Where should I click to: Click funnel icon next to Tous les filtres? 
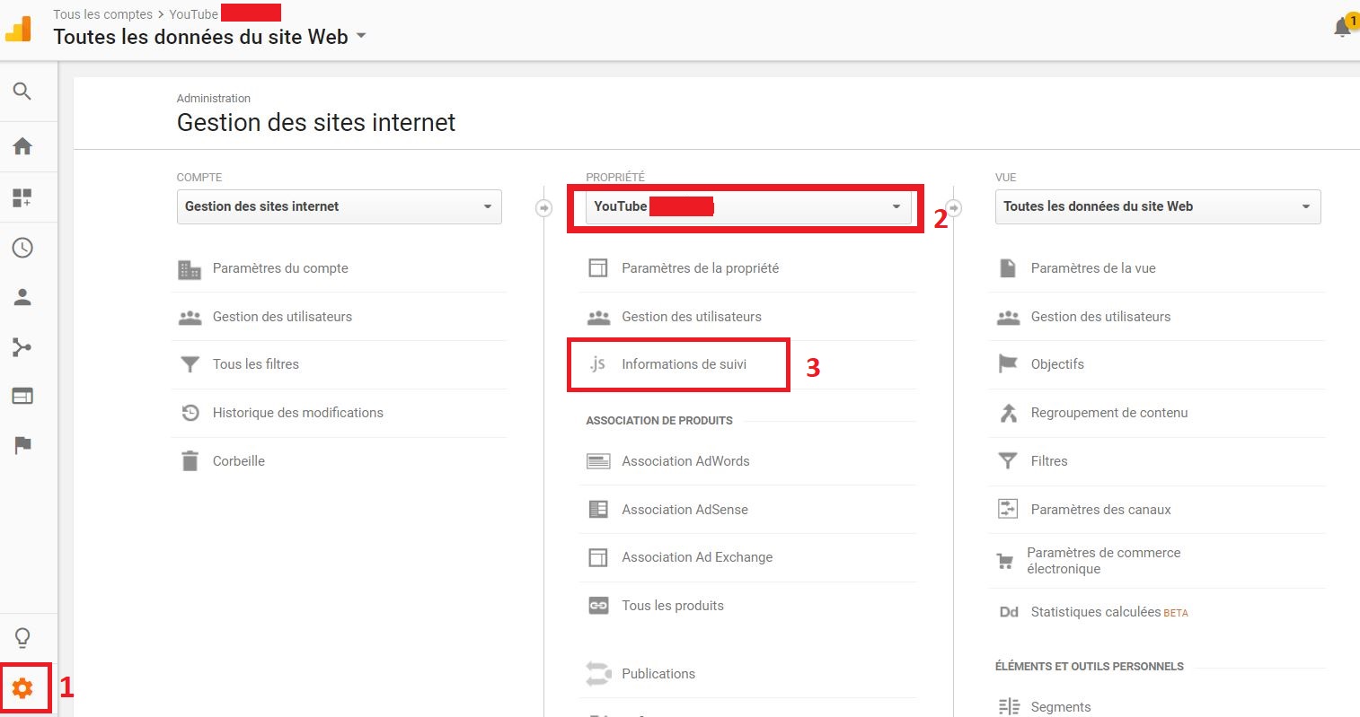point(190,364)
